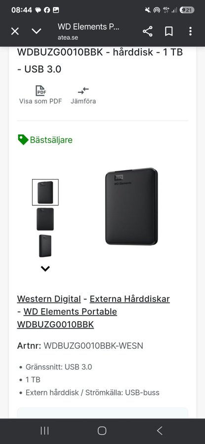Open WD Elements Portable WDBUZG0010BBK link
Screen dimensions: 205x444
67,318
